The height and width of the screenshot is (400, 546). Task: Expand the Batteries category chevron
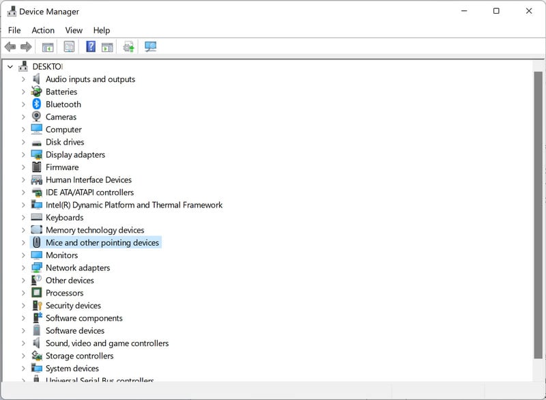tap(23, 91)
